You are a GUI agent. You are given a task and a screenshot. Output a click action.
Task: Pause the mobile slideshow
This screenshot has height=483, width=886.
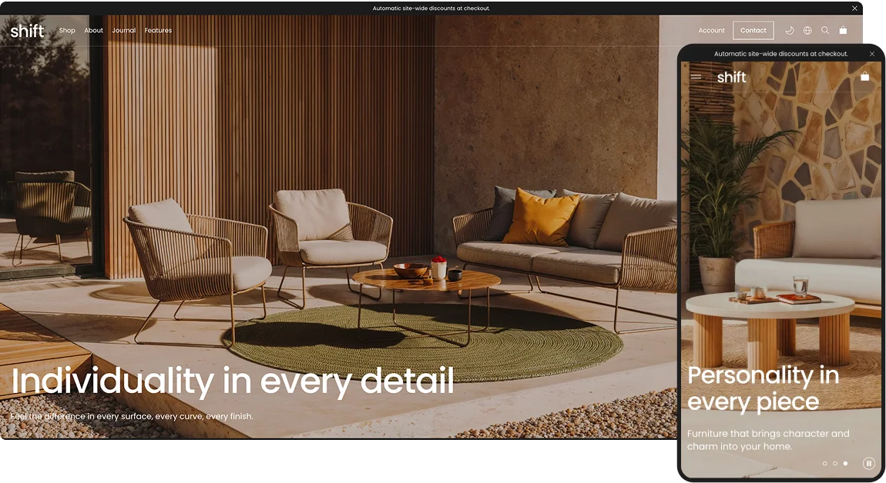click(868, 463)
